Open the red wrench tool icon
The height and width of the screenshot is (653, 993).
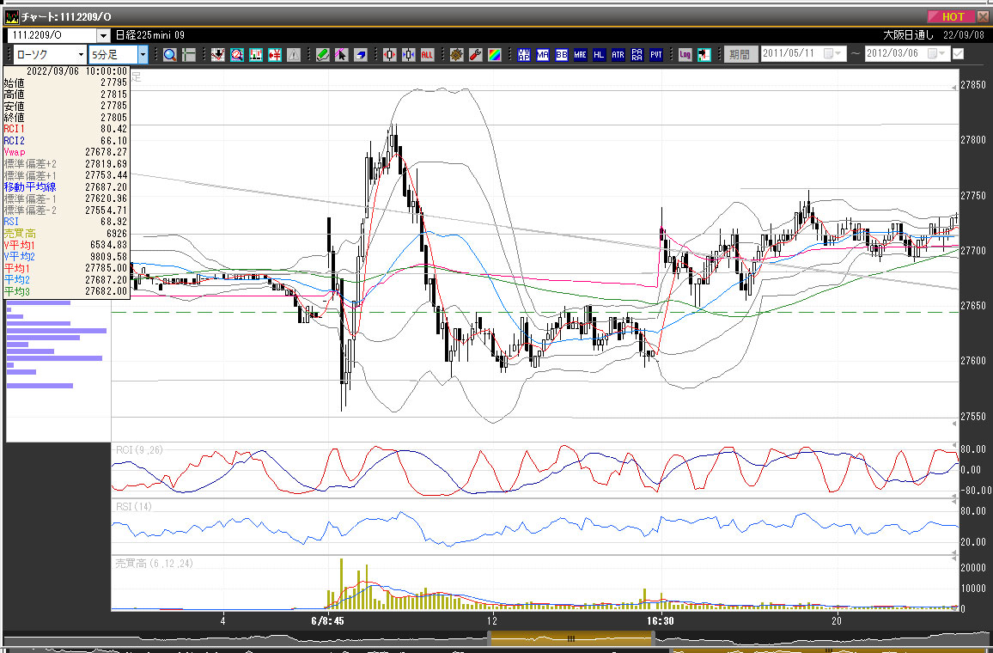click(476, 55)
